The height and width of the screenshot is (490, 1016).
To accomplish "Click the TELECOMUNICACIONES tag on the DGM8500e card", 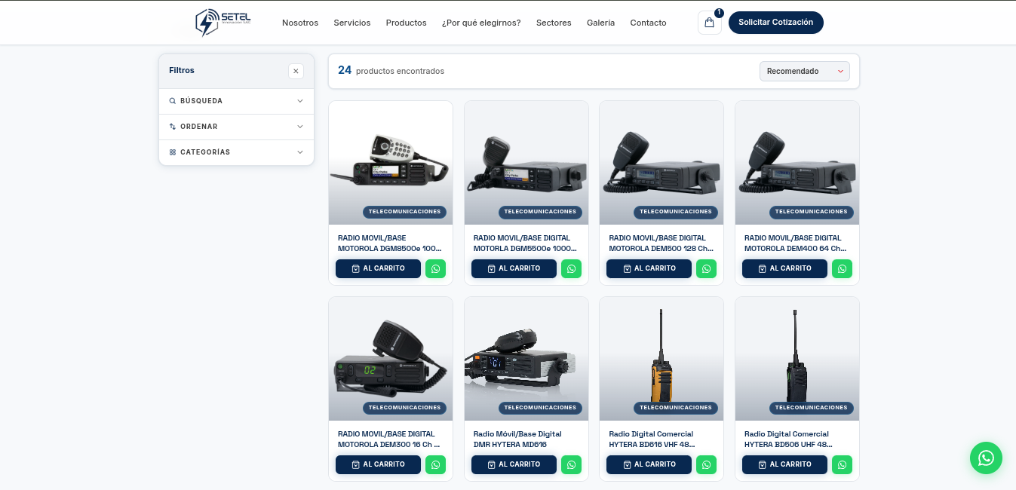I will (x=404, y=212).
